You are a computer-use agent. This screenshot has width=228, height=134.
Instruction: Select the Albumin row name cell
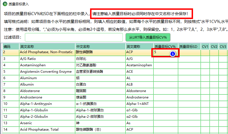(x=47, y=84)
